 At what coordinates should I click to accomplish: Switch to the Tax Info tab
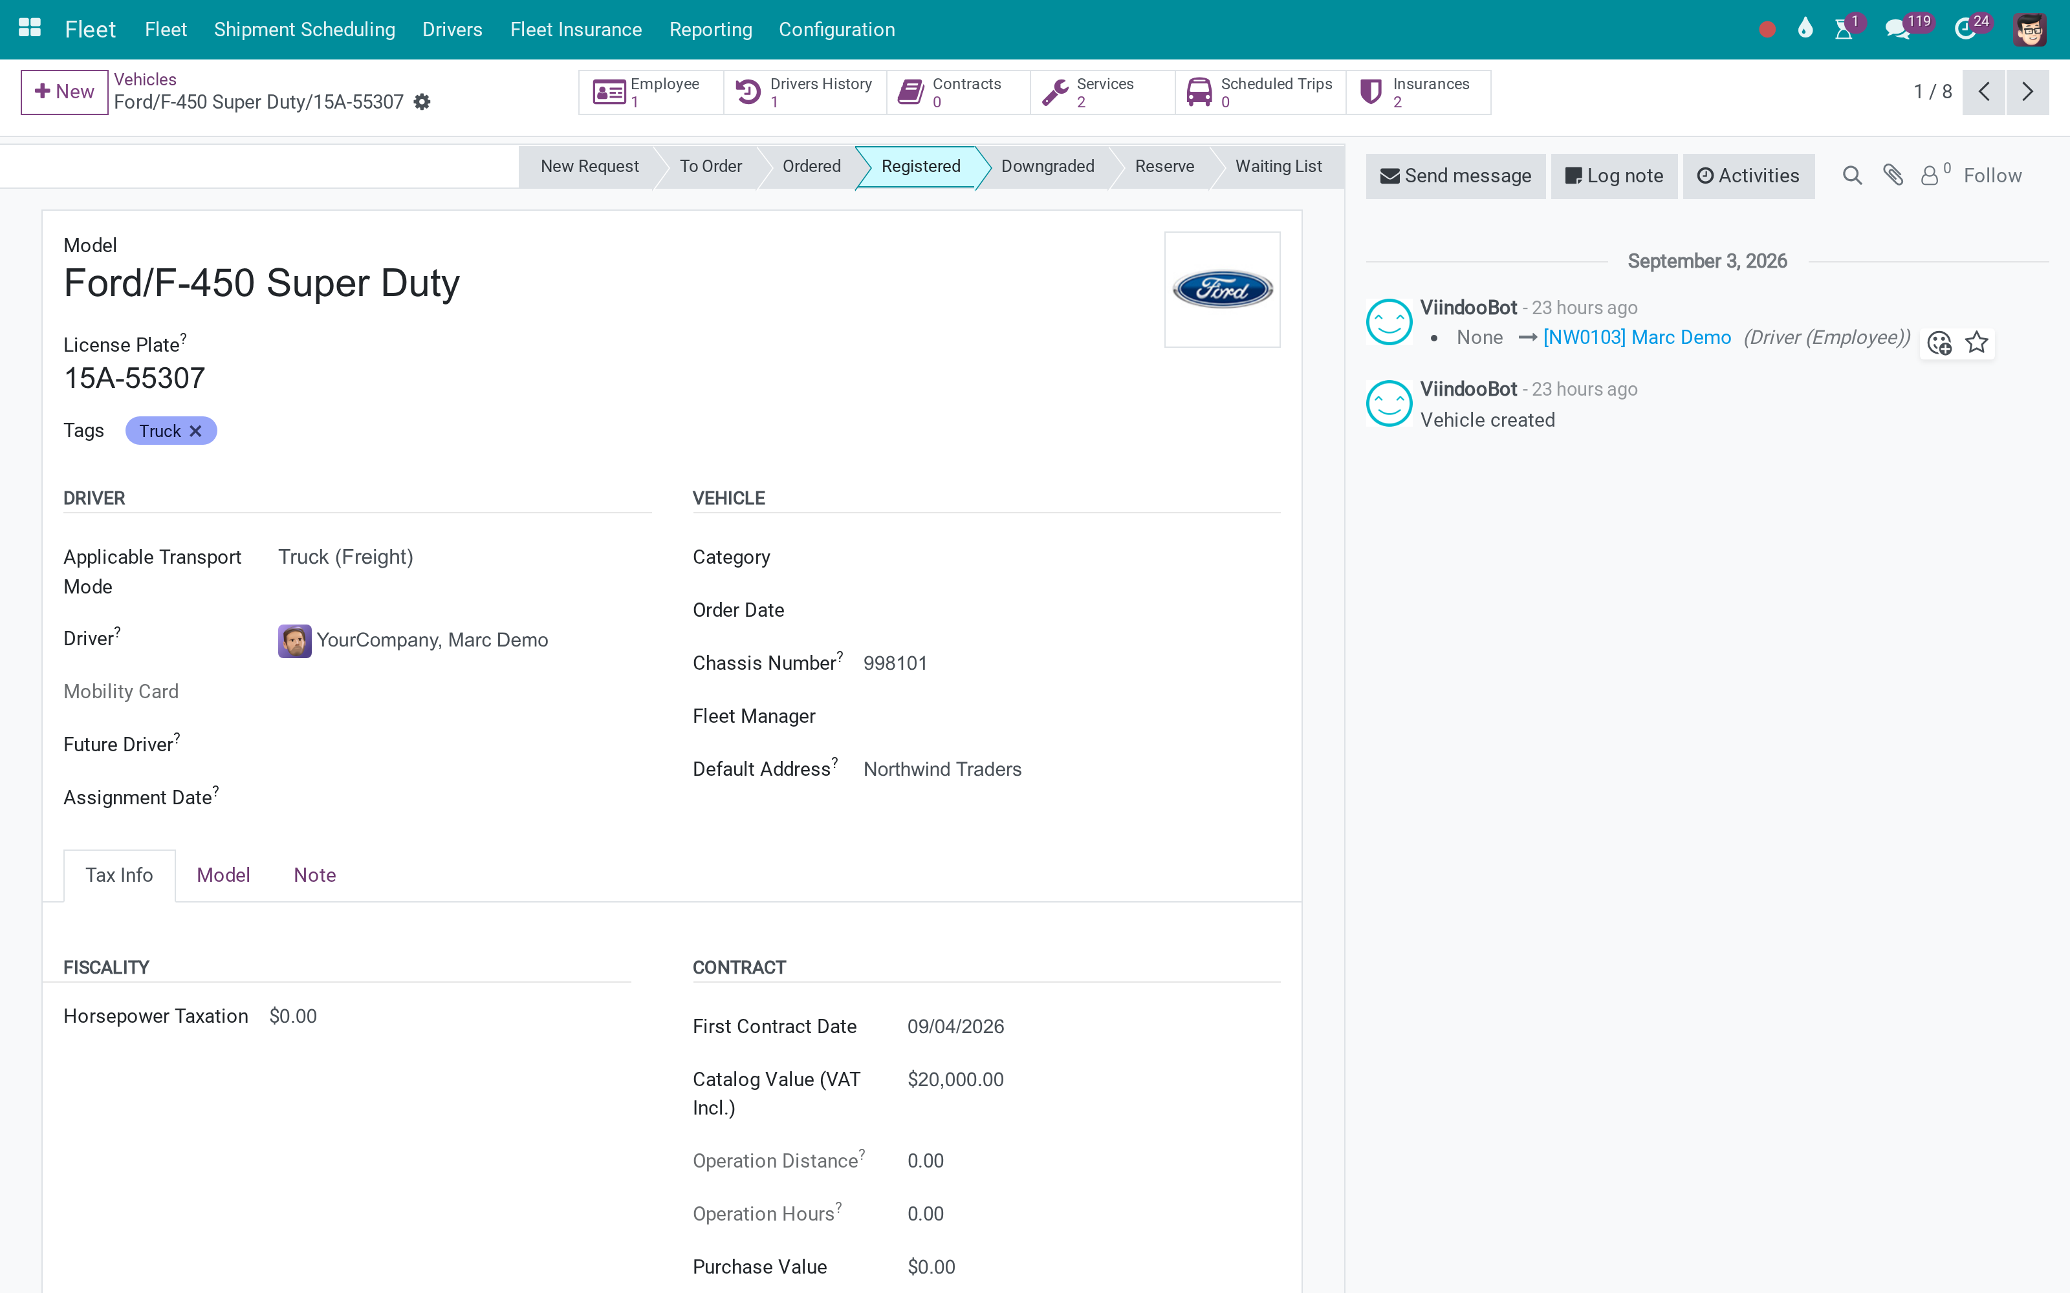point(119,875)
